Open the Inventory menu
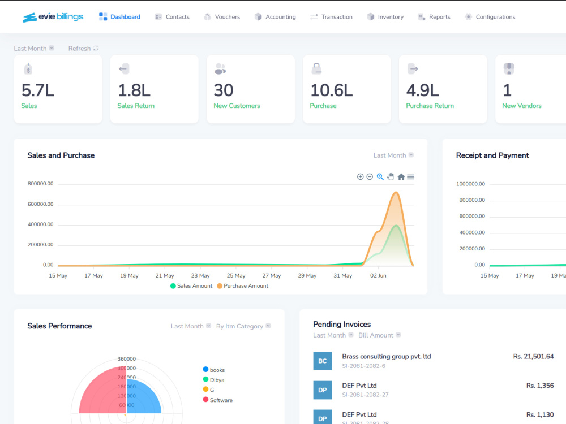Screen dimensions: 566x424 [385, 16]
